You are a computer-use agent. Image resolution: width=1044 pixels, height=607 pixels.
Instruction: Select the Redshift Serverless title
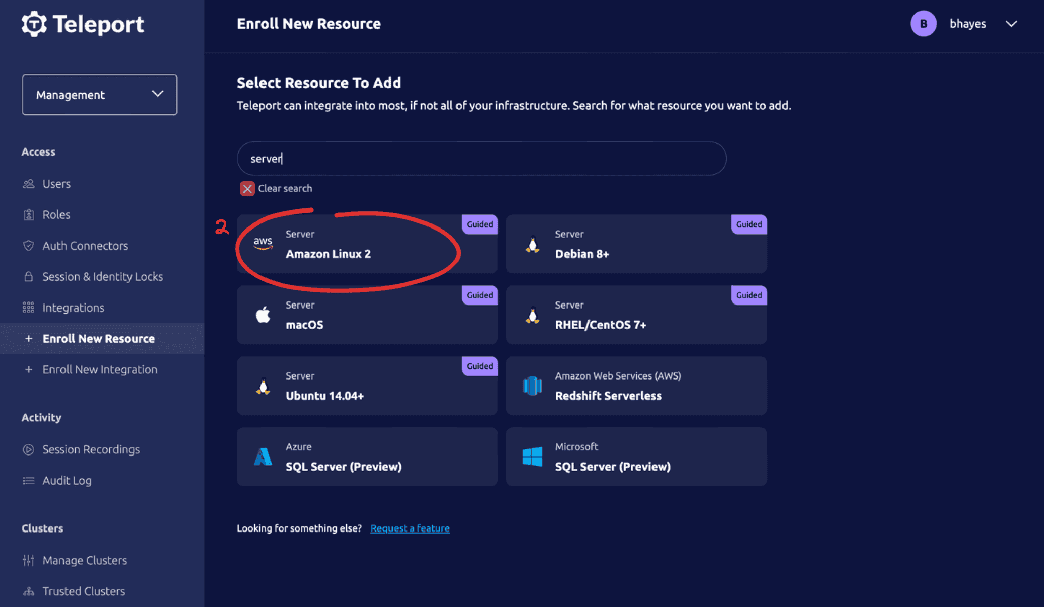[x=608, y=396]
